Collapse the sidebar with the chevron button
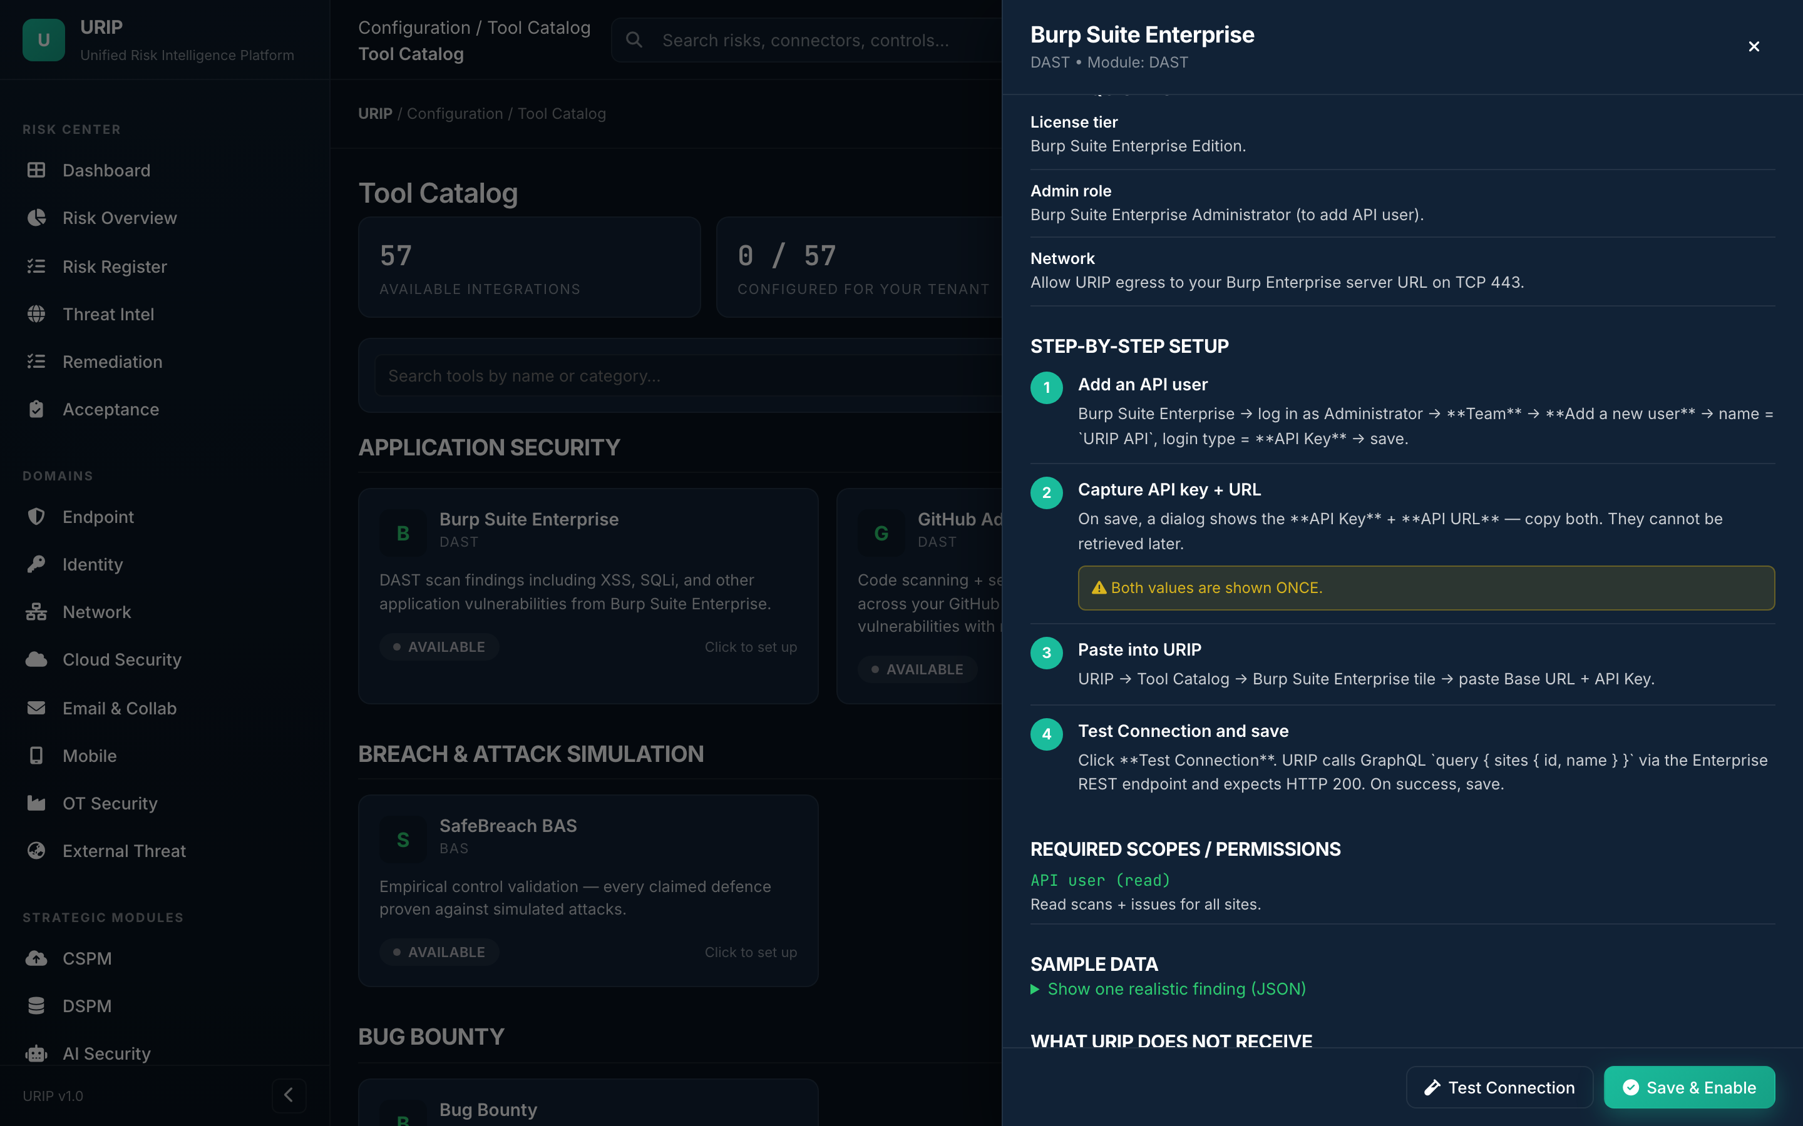Viewport: 1803px width, 1126px height. click(289, 1095)
